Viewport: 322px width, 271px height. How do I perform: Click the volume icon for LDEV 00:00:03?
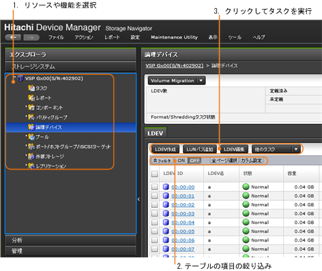(166, 213)
